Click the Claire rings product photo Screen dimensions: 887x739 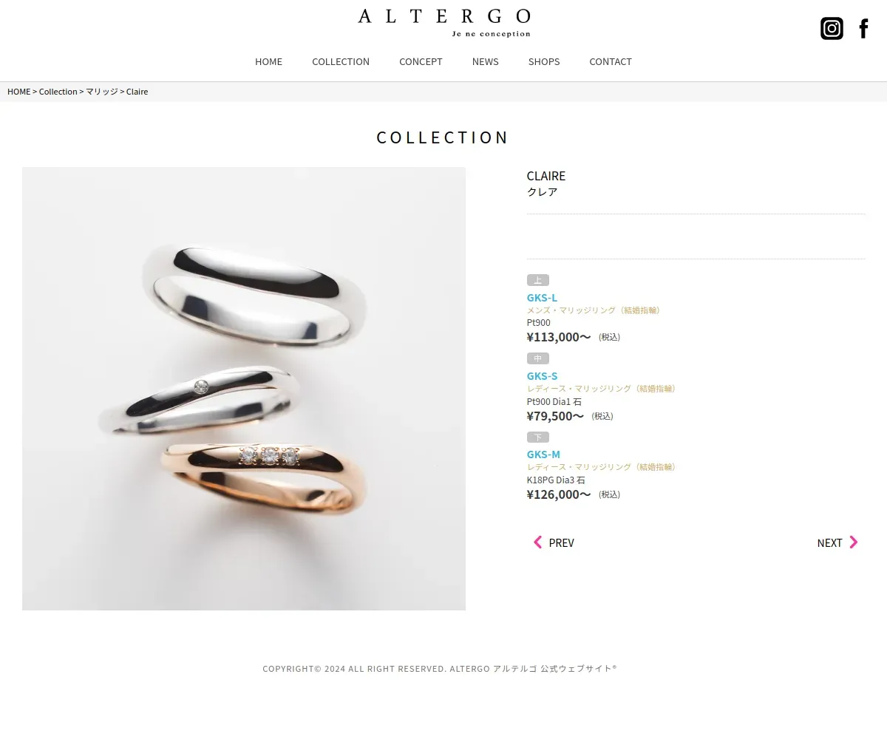coord(244,389)
